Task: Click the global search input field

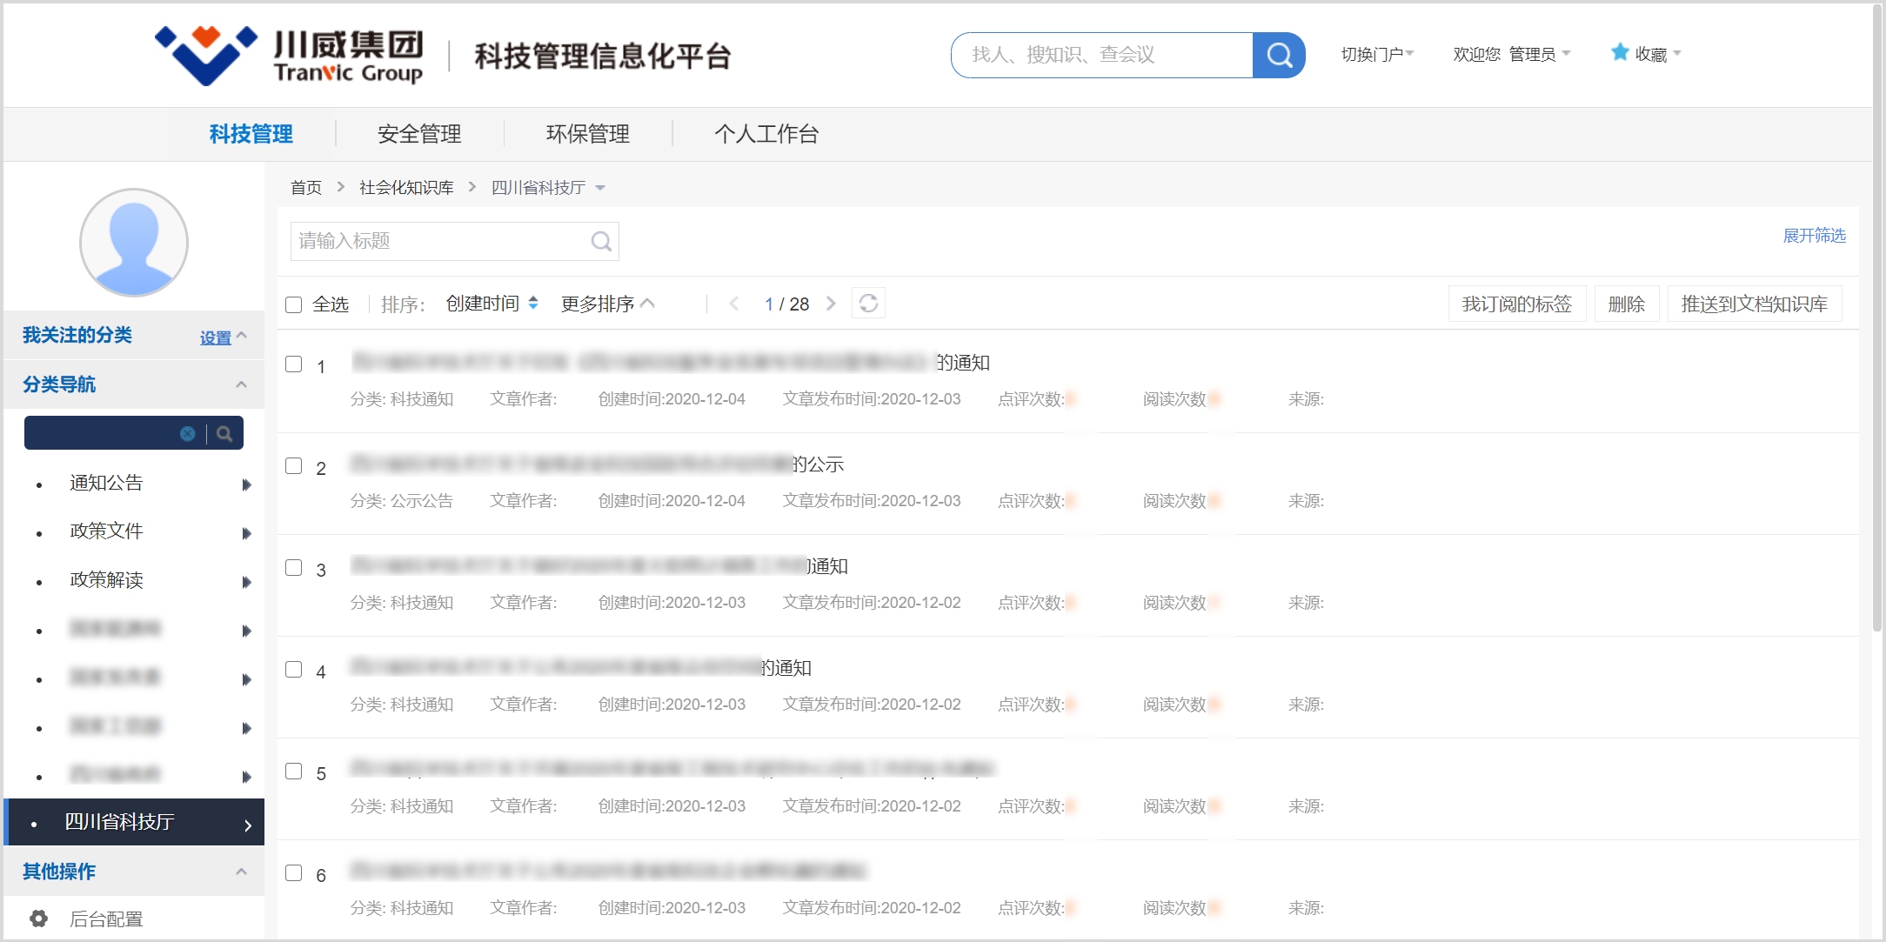Action: (x=1102, y=55)
